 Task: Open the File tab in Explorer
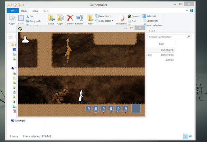pos(13,11)
